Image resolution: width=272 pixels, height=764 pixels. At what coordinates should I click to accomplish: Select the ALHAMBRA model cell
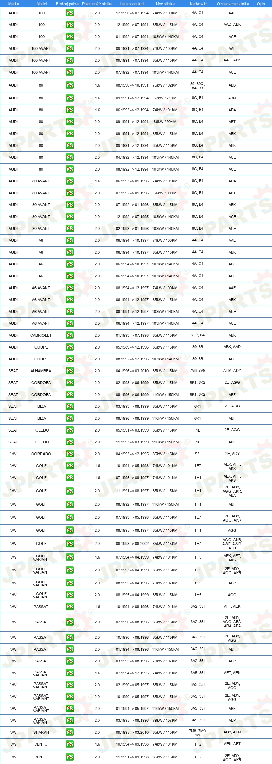pos(41,371)
